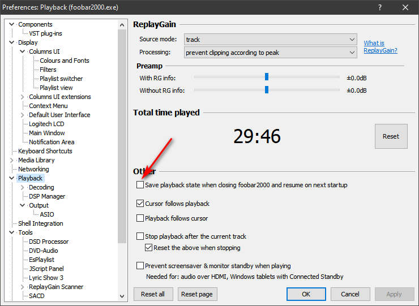
Task: Select Main Window page
Action: pyautogui.click(x=47, y=133)
